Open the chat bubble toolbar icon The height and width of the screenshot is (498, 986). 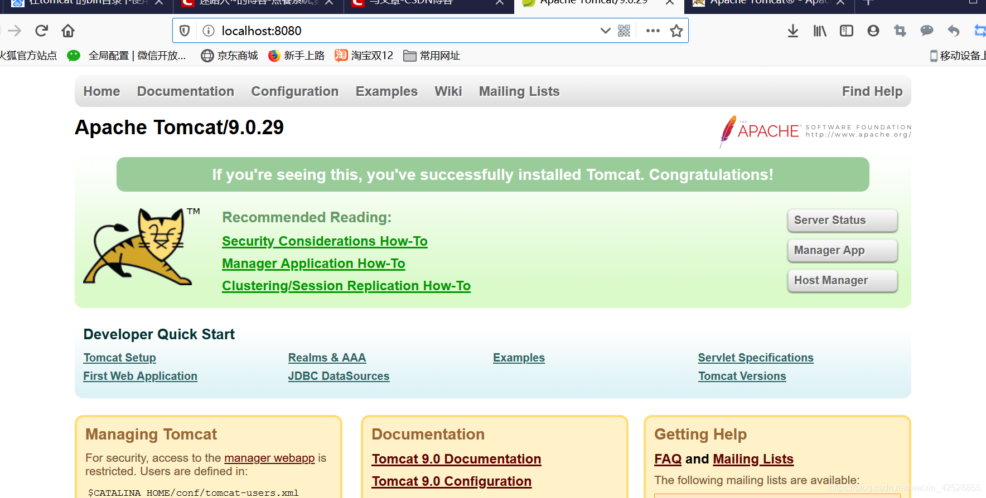pos(927,31)
